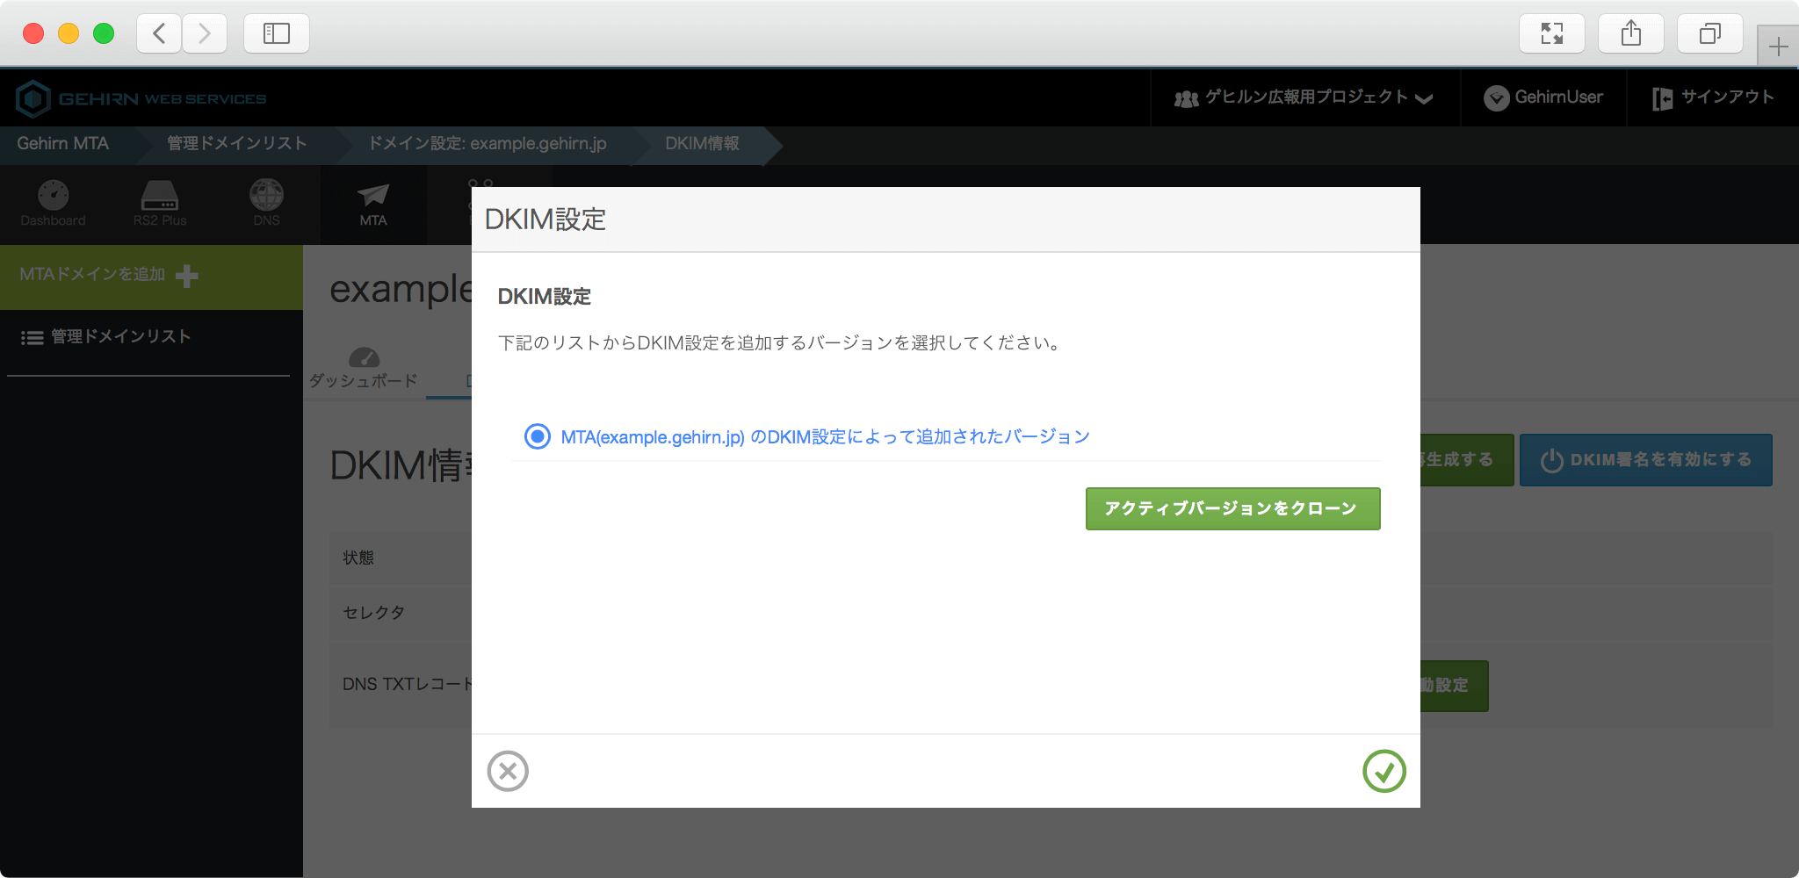This screenshot has height=878, width=1799.
Task: Toggle Safari sidebar button
Action: coord(276,33)
